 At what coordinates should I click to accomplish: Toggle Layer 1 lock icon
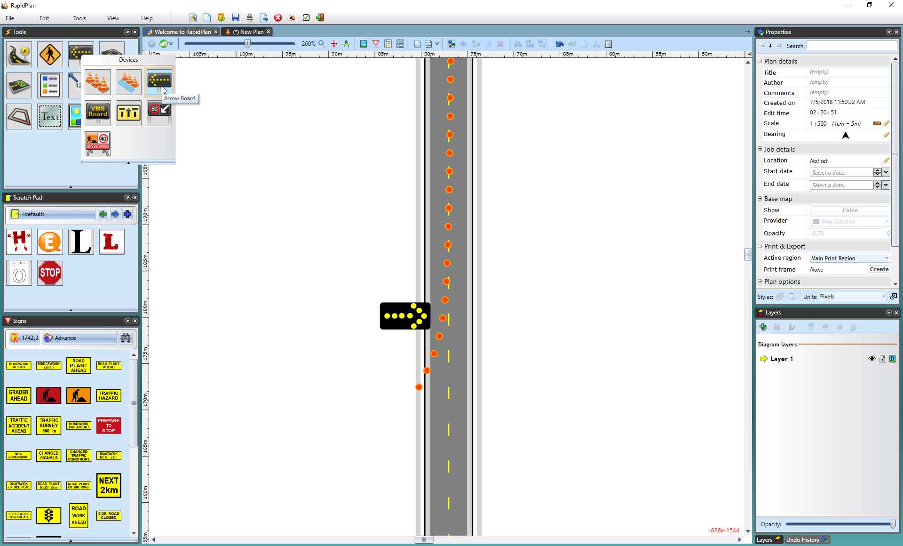click(x=882, y=359)
